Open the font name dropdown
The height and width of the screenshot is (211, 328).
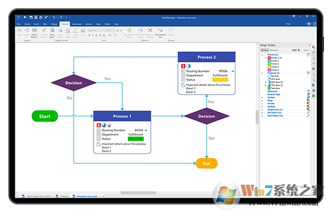tap(97, 30)
